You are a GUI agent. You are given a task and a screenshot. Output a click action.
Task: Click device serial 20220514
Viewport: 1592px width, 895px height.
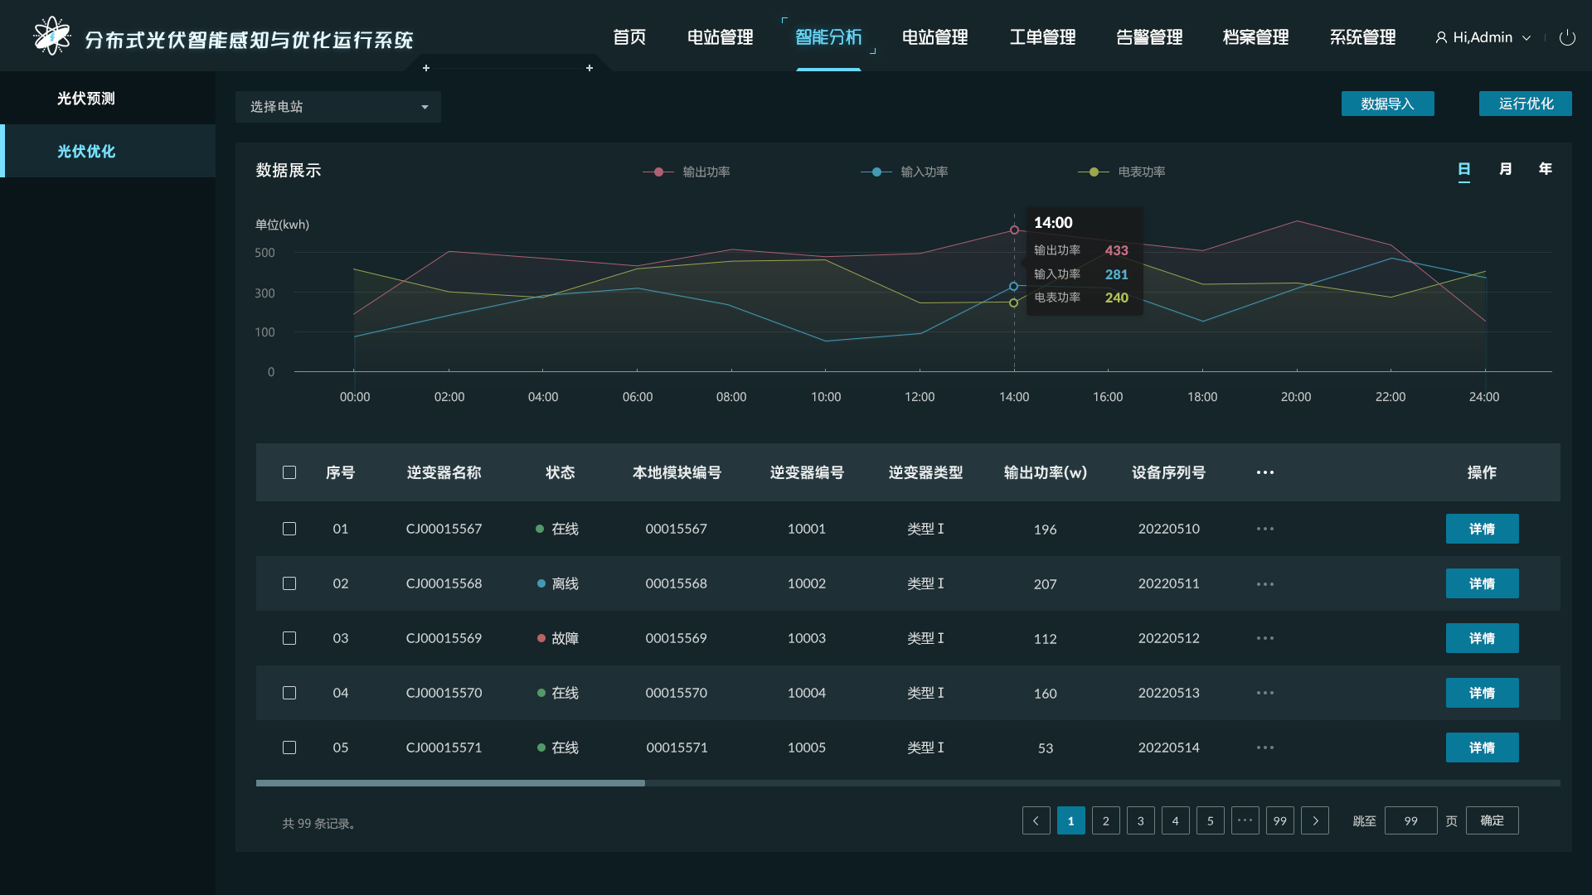pyautogui.click(x=1168, y=747)
